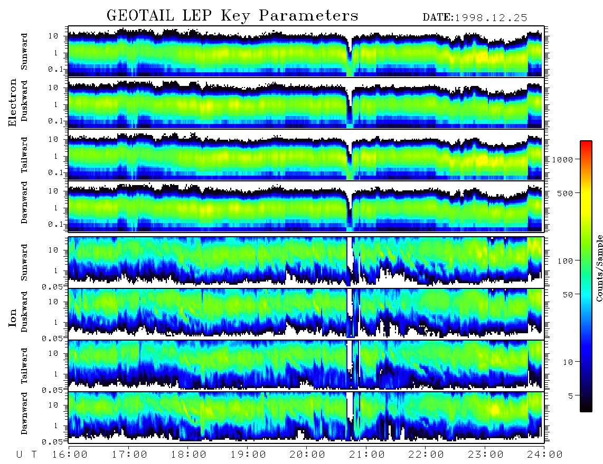Screen dimensions: 603x464
Task: Click the colorbar's 10 tick label
Action: (568, 362)
